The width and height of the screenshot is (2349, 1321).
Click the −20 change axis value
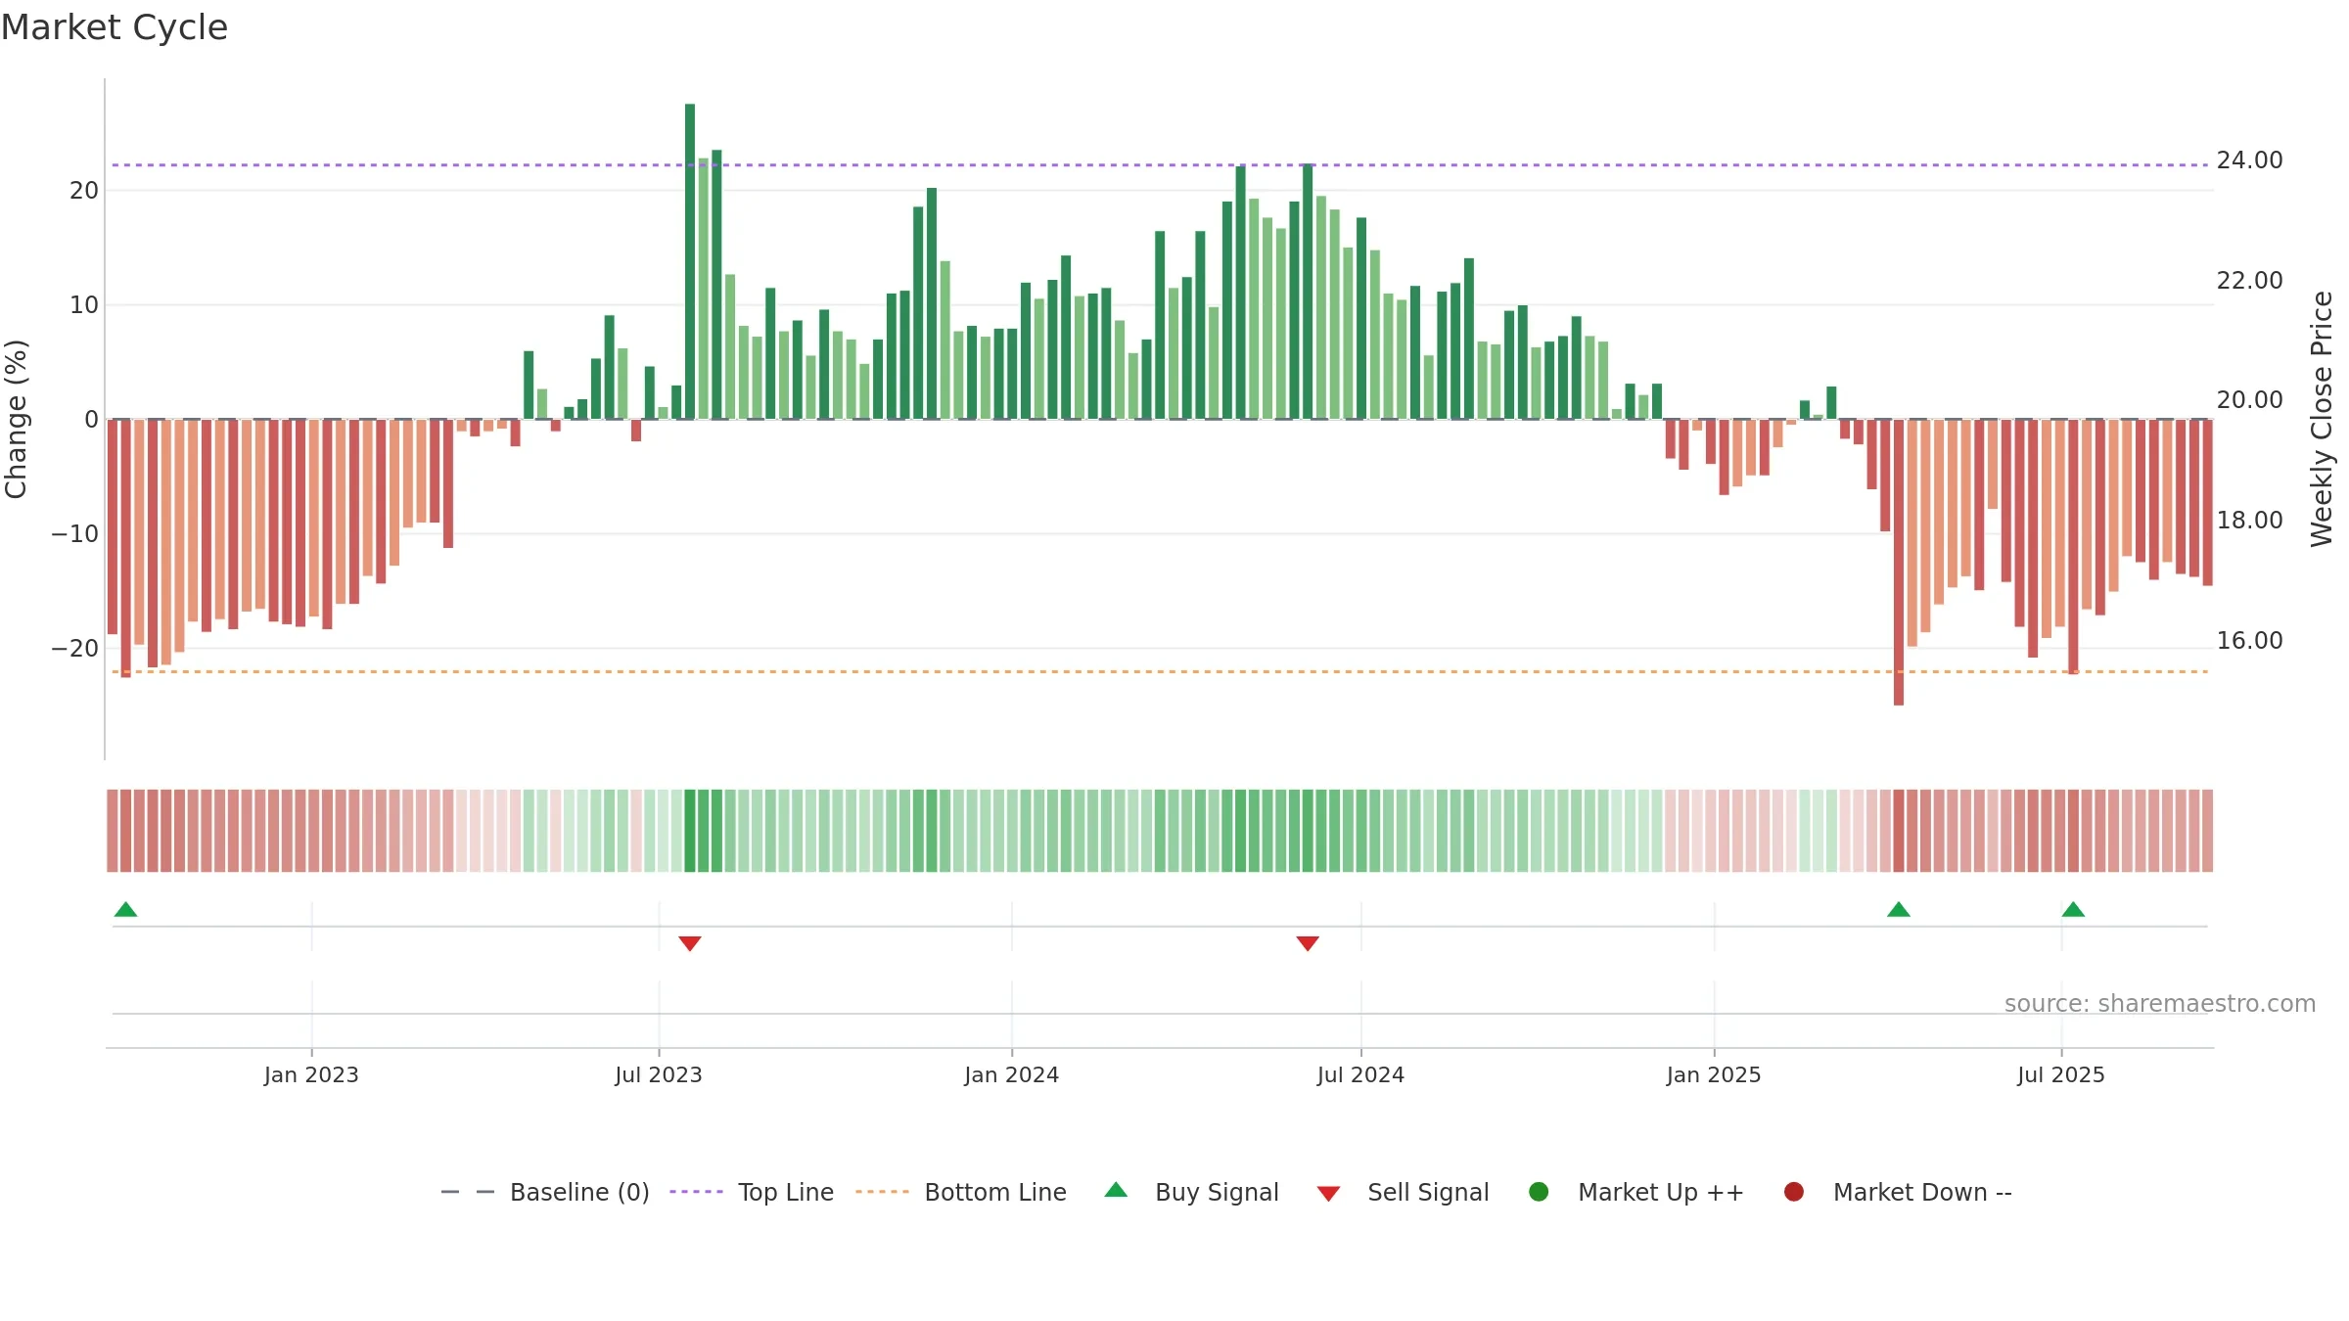(75, 649)
